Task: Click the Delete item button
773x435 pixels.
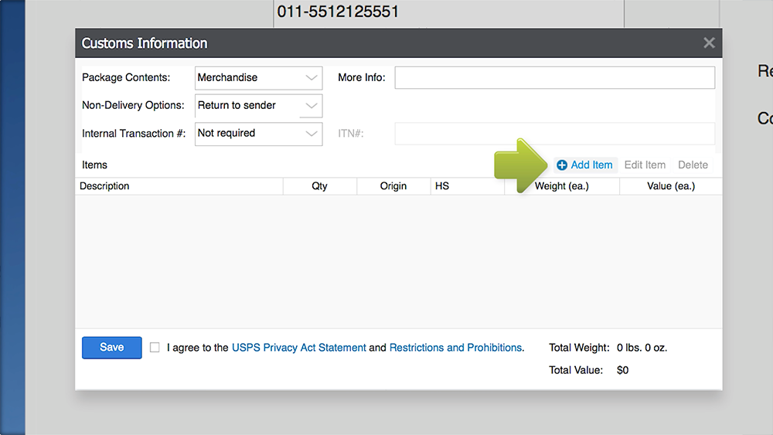Action: point(692,165)
